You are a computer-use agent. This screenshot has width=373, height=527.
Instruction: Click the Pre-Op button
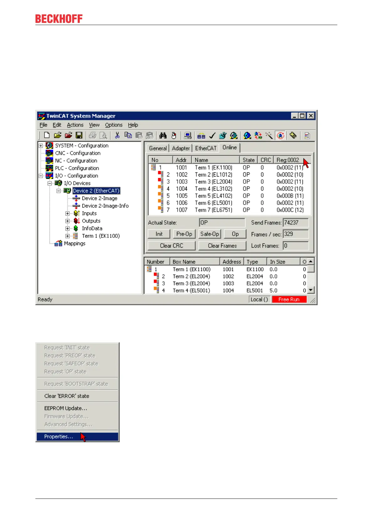tap(184, 234)
